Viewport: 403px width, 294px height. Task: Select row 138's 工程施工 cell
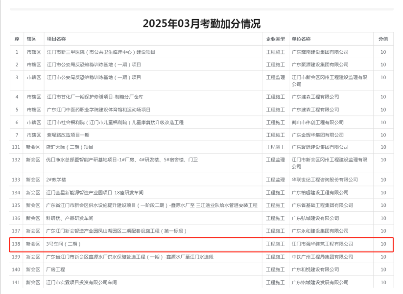point(276,244)
